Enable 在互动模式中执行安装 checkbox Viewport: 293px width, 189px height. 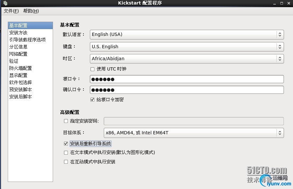pos(66,162)
